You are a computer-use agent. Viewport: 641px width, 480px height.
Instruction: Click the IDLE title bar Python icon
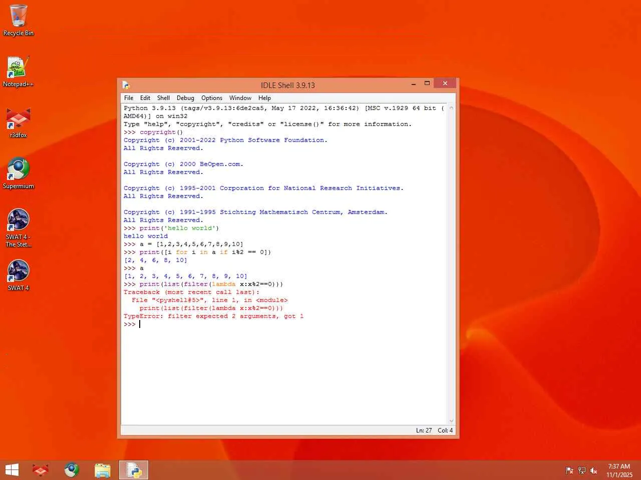(x=126, y=85)
